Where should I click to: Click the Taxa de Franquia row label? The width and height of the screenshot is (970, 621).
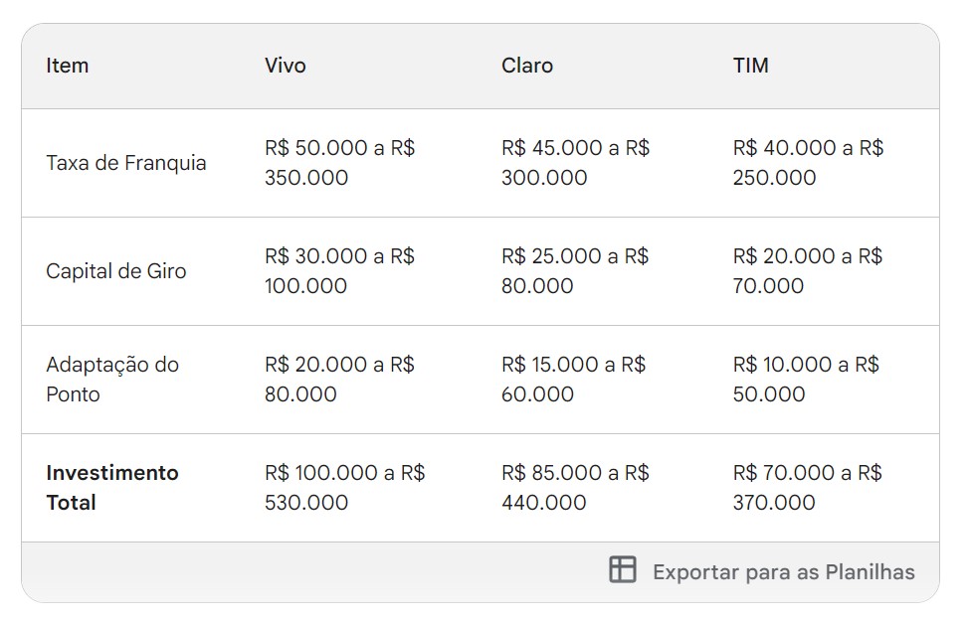pos(126,163)
